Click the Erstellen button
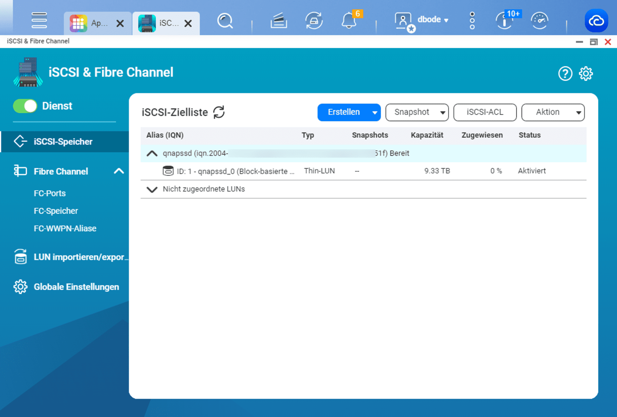Viewport: 617px width, 417px height. pyautogui.click(x=344, y=112)
